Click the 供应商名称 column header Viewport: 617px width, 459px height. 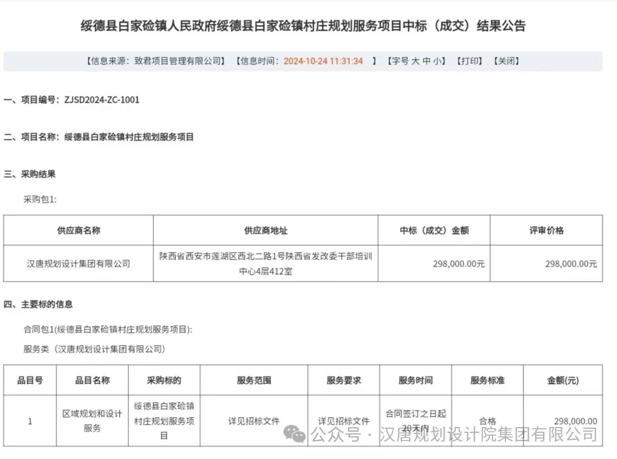click(78, 231)
